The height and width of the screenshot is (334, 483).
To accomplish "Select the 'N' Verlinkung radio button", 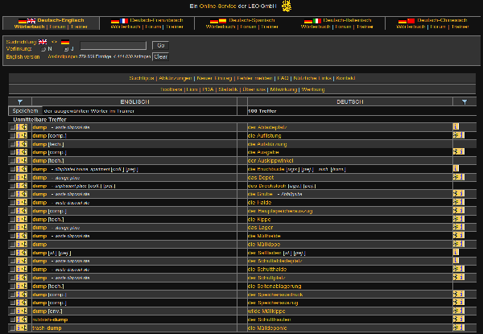I will click(43, 48).
